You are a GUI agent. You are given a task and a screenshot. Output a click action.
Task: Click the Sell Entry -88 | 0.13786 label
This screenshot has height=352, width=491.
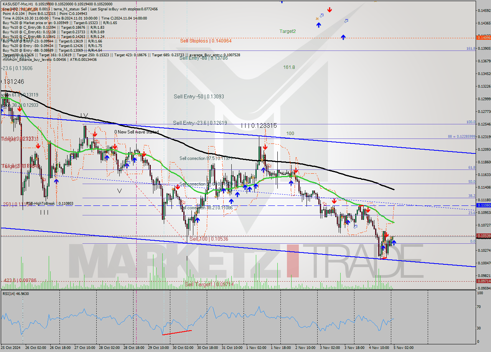tap(203, 58)
